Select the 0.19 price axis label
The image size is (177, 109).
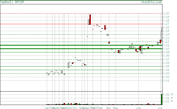coord(166,17)
